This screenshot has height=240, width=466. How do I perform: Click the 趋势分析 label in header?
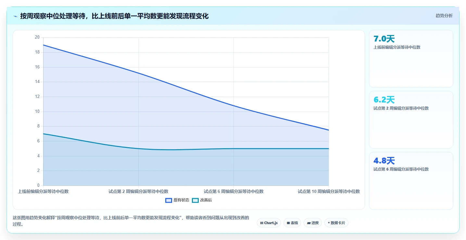(444, 16)
